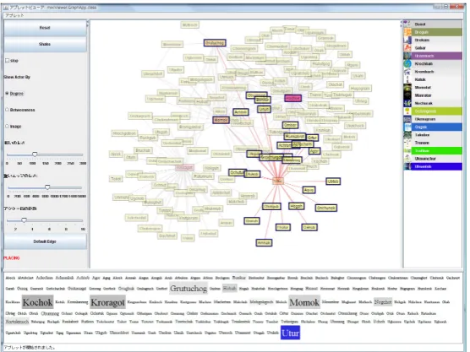Click the house icon beside Krombach
470x352 pixels.
click(407, 72)
